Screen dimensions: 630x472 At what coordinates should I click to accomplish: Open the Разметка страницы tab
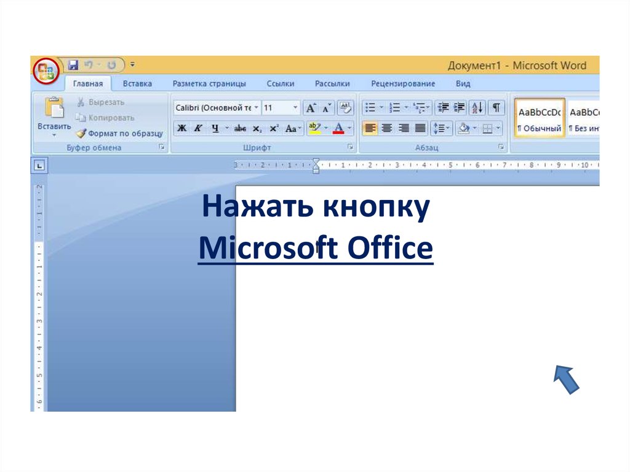click(x=209, y=84)
